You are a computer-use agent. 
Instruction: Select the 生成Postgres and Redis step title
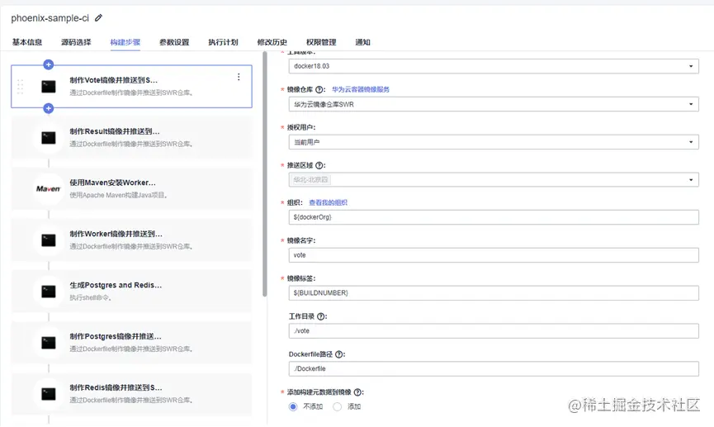pyautogui.click(x=116, y=285)
